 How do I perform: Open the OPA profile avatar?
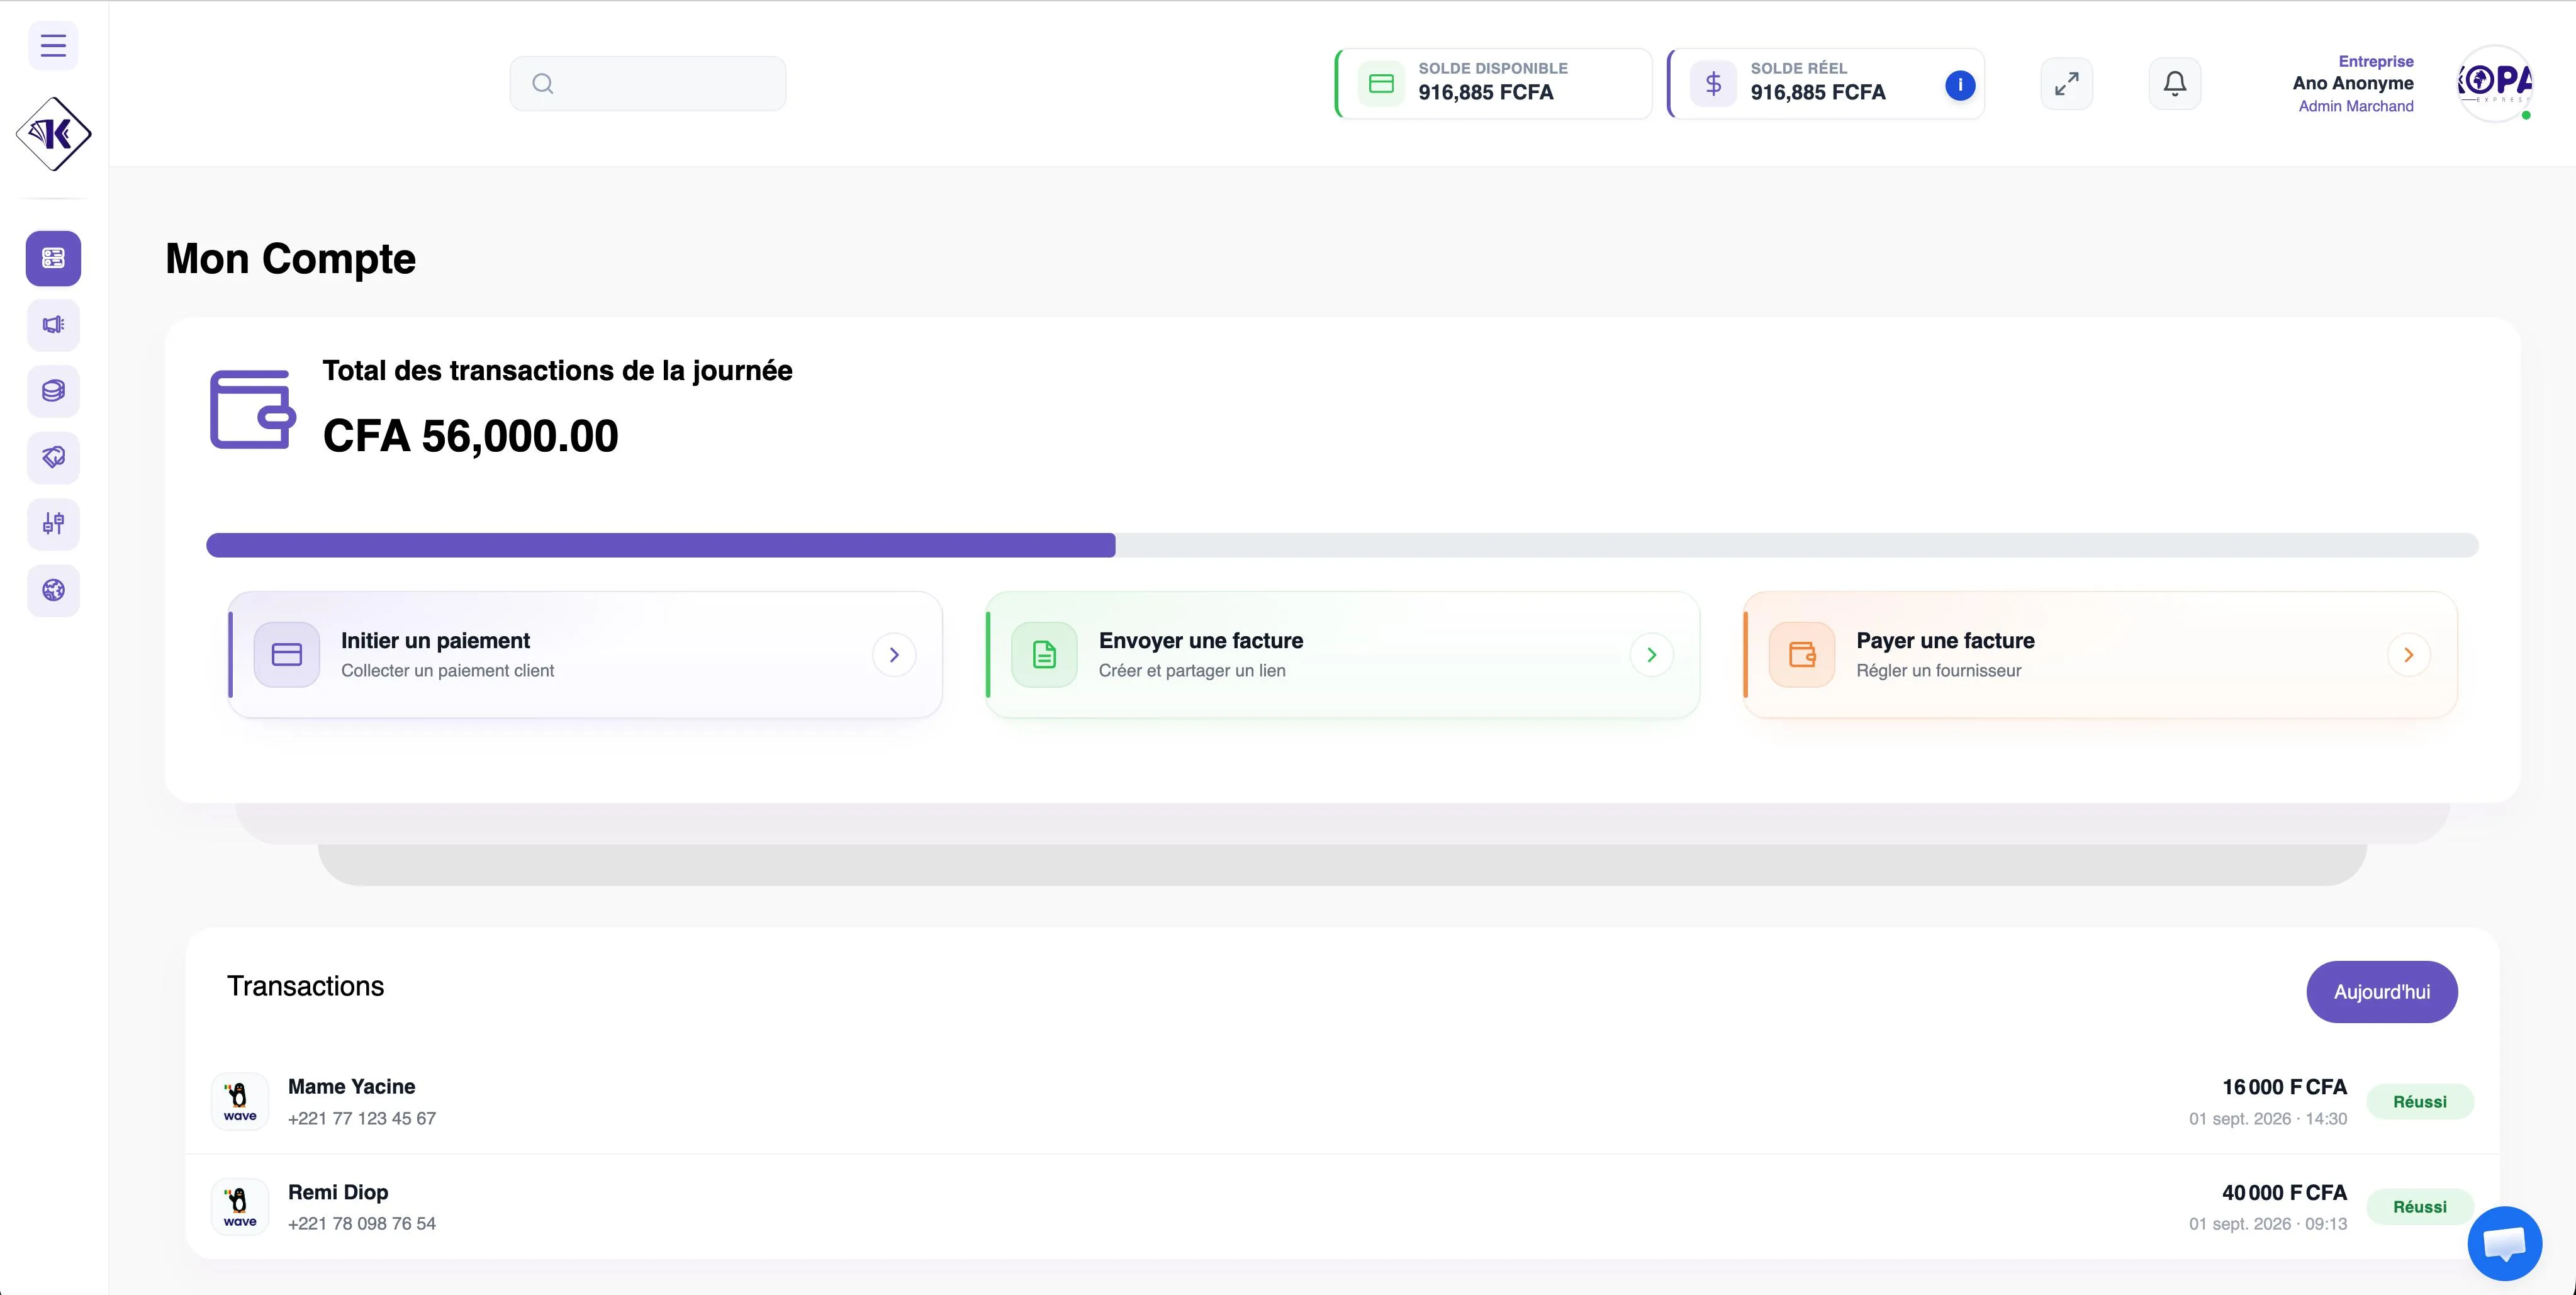(x=2495, y=84)
